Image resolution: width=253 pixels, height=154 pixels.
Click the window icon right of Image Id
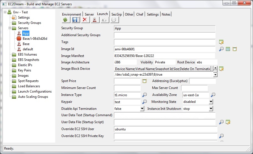coord(234,49)
